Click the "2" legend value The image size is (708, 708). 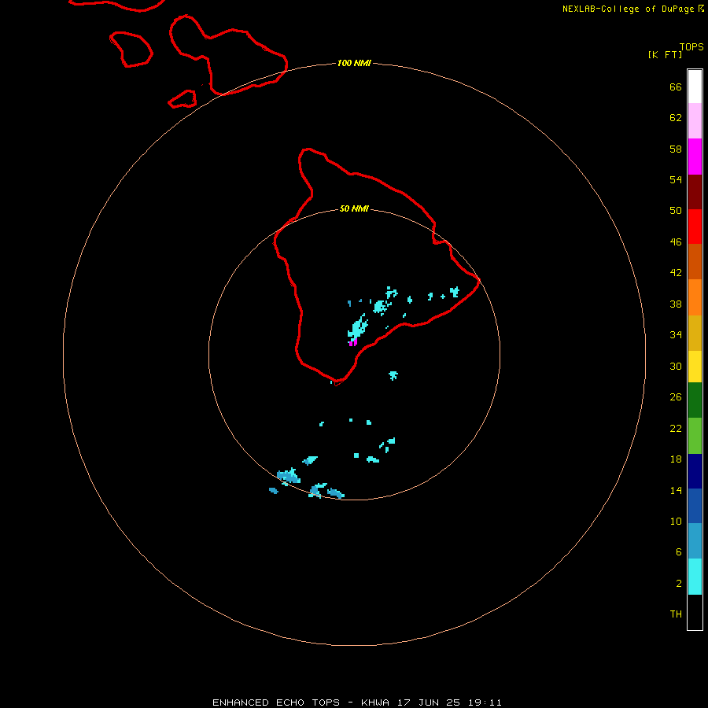tap(678, 583)
